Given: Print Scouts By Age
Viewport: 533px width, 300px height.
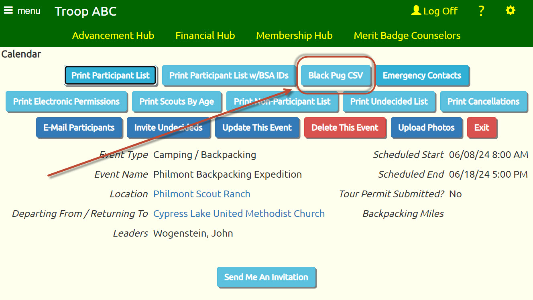Looking at the screenshot, I should point(177,101).
